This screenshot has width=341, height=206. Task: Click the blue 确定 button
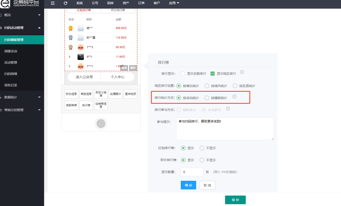click(x=188, y=185)
